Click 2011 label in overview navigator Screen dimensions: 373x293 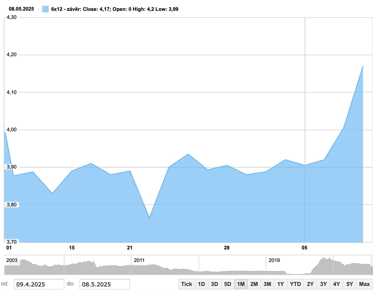click(139, 260)
